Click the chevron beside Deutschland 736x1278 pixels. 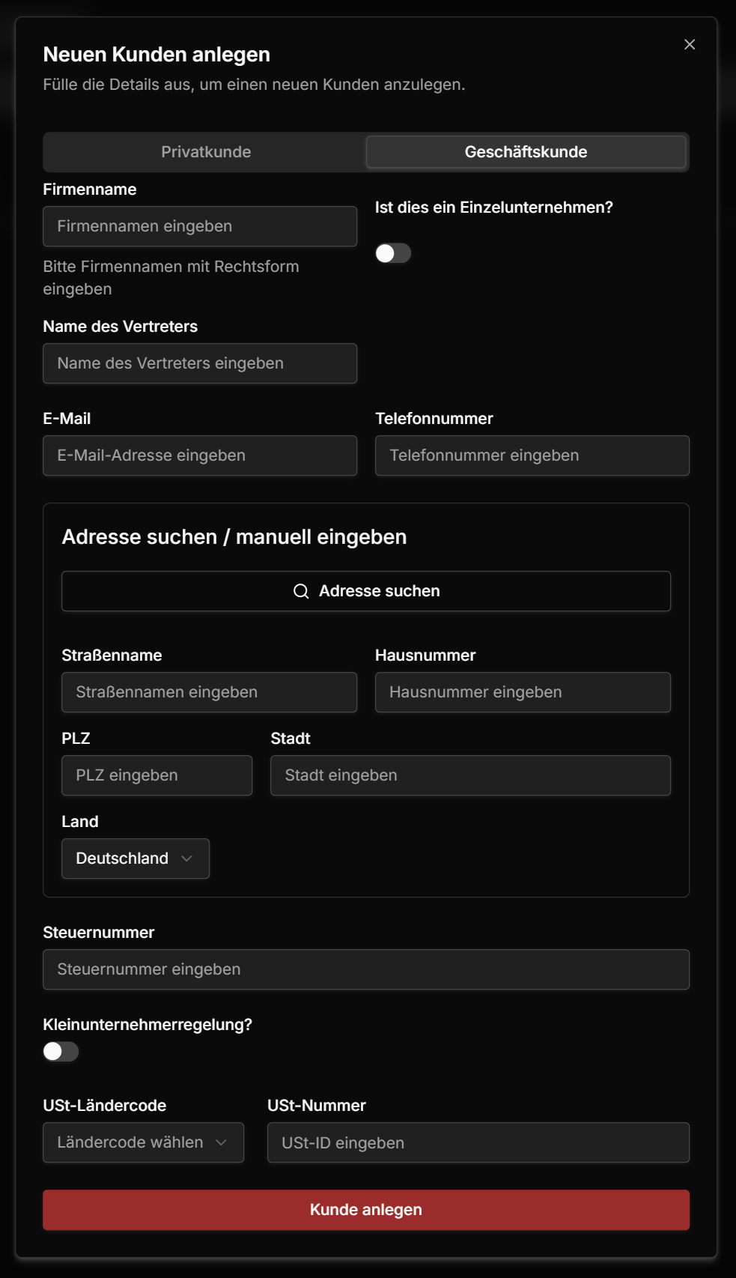(x=187, y=858)
